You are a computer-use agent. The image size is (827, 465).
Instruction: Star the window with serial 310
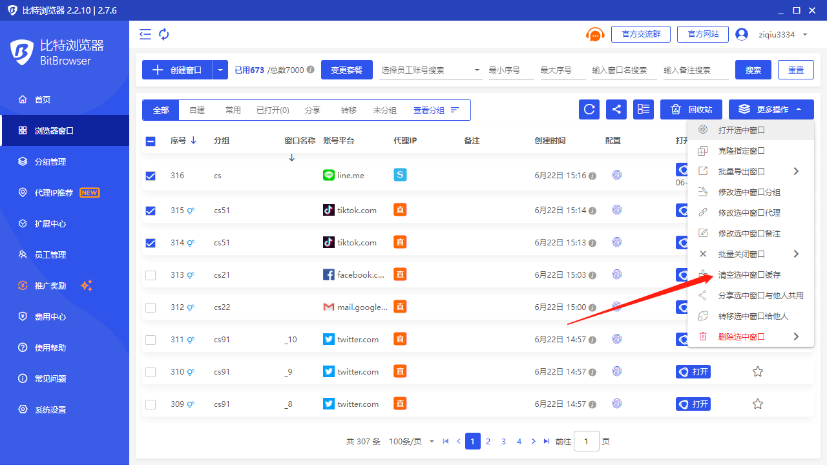758,372
